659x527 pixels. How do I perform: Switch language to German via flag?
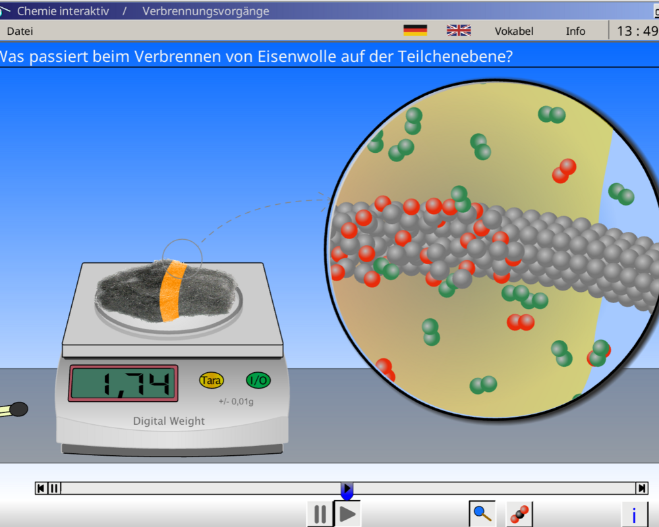click(x=415, y=30)
